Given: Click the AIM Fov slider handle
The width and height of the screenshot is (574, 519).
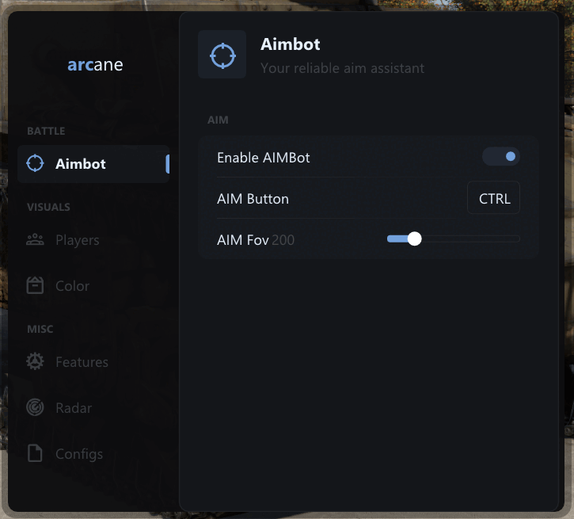Looking at the screenshot, I should click(x=414, y=239).
